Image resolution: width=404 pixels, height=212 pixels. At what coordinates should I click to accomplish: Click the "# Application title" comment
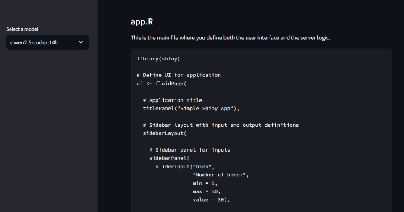(x=172, y=100)
